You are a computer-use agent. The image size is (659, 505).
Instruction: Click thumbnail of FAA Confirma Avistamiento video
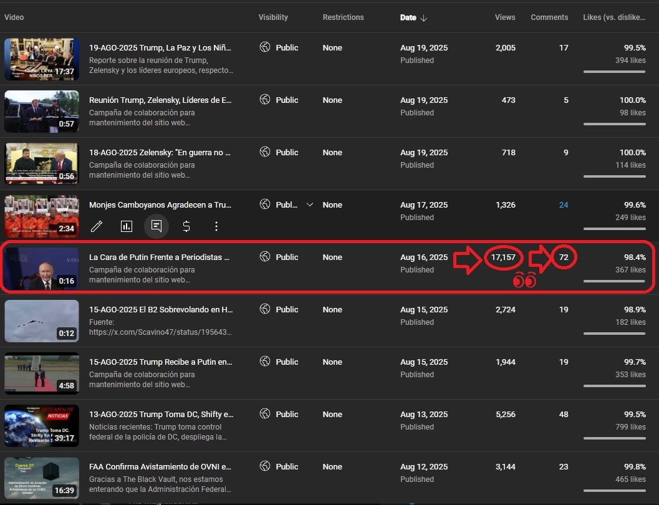click(42, 478)
